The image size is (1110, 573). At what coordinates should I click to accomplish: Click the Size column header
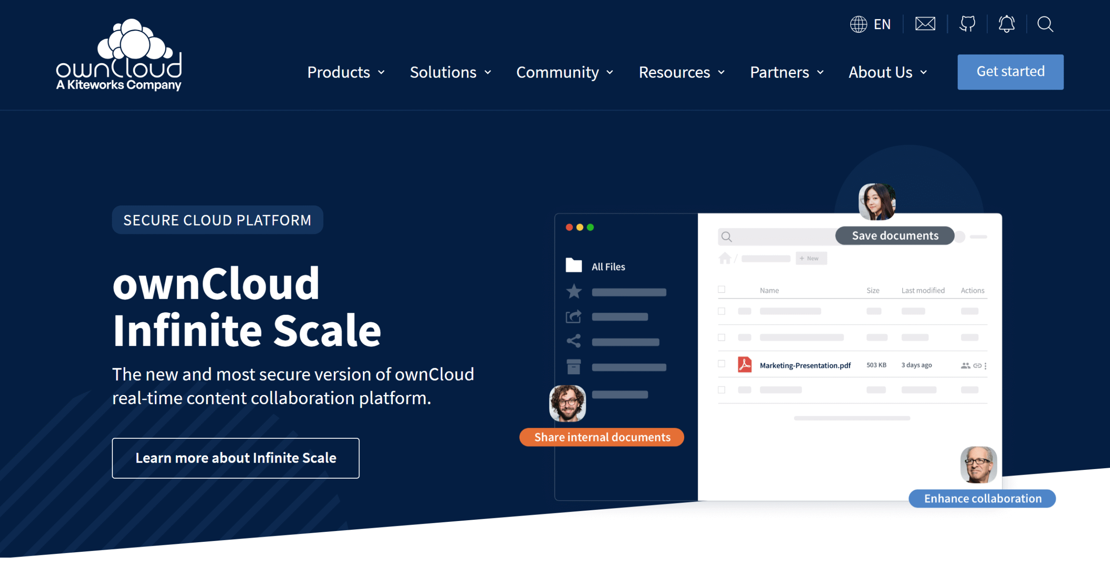[873, 291]
